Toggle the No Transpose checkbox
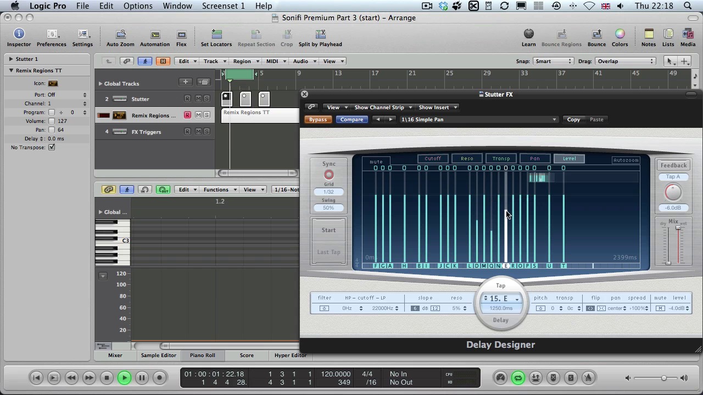This screenshot has height=395, width=703. tap(52, 148)
